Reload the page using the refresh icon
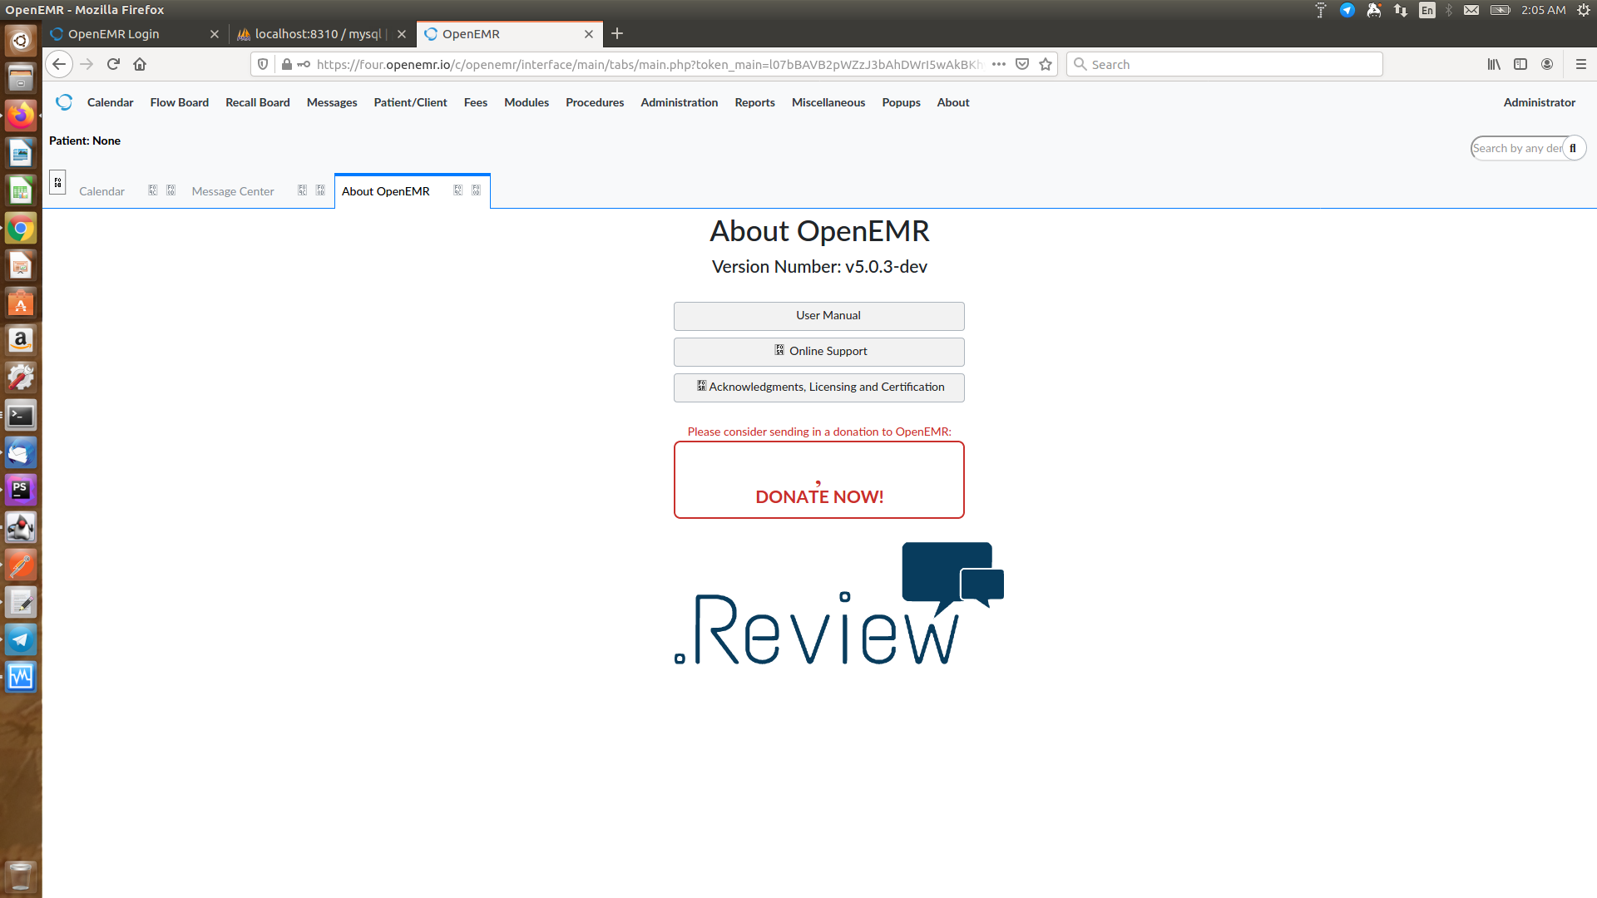The width and height of the screenshot is (1597, 898). (x=113, y=64)
